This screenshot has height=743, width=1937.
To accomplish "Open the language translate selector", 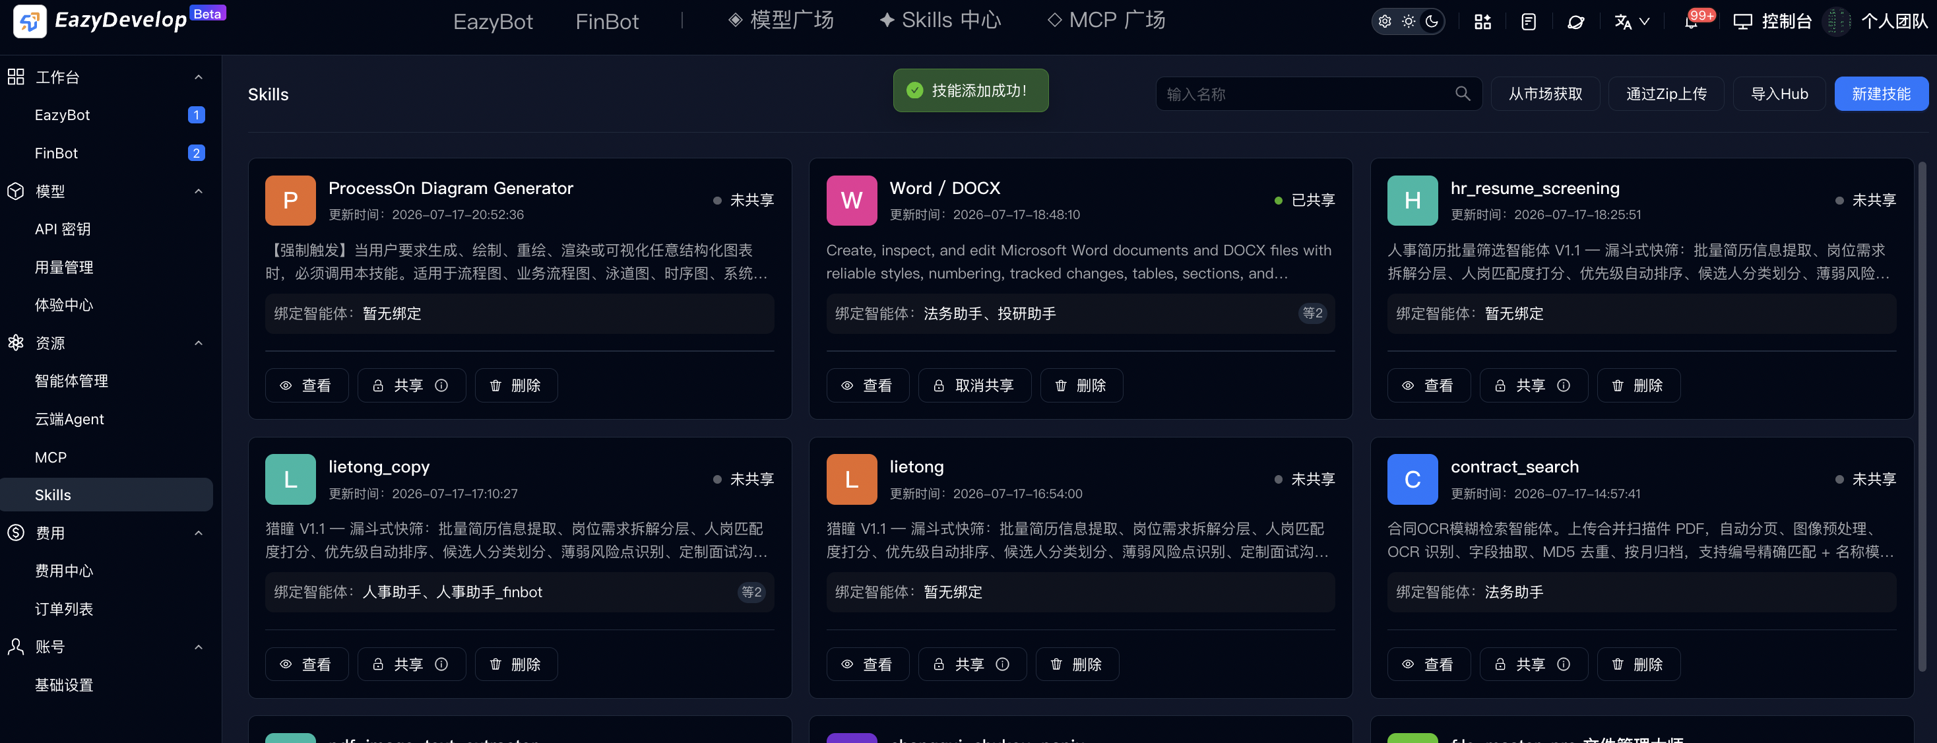I will point(1632,22).
